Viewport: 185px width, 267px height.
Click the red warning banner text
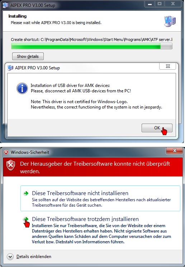point(95,167)
